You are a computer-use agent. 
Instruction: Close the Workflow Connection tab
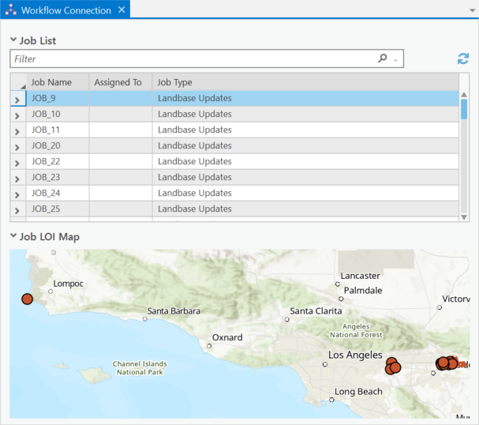coord(121,10)
